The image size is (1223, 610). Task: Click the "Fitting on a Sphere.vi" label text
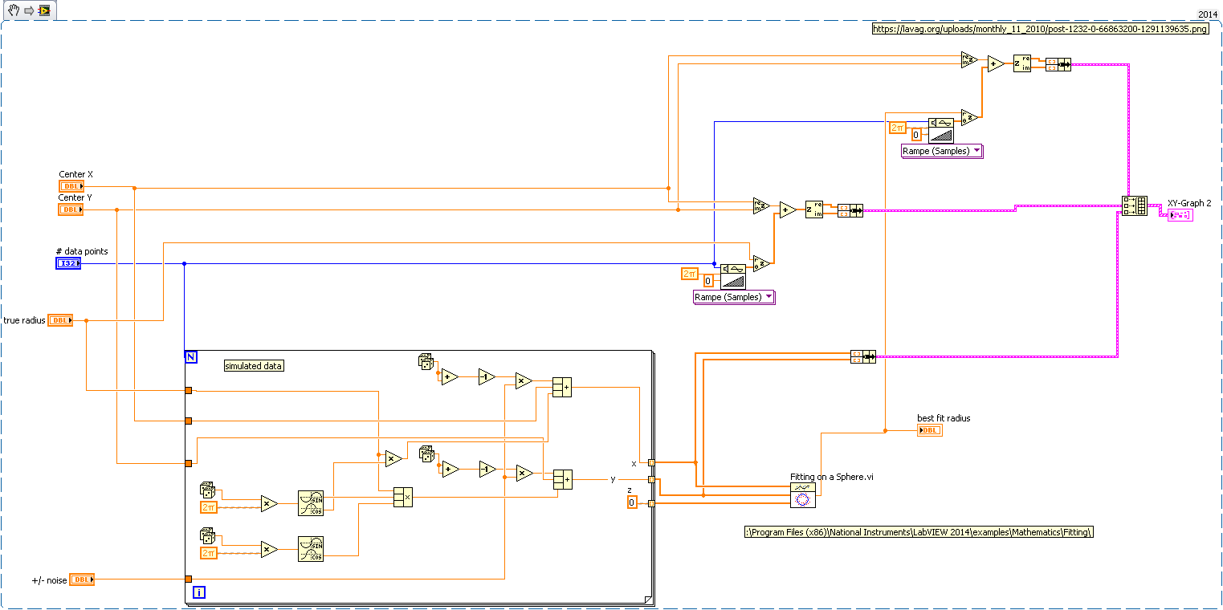832,477
